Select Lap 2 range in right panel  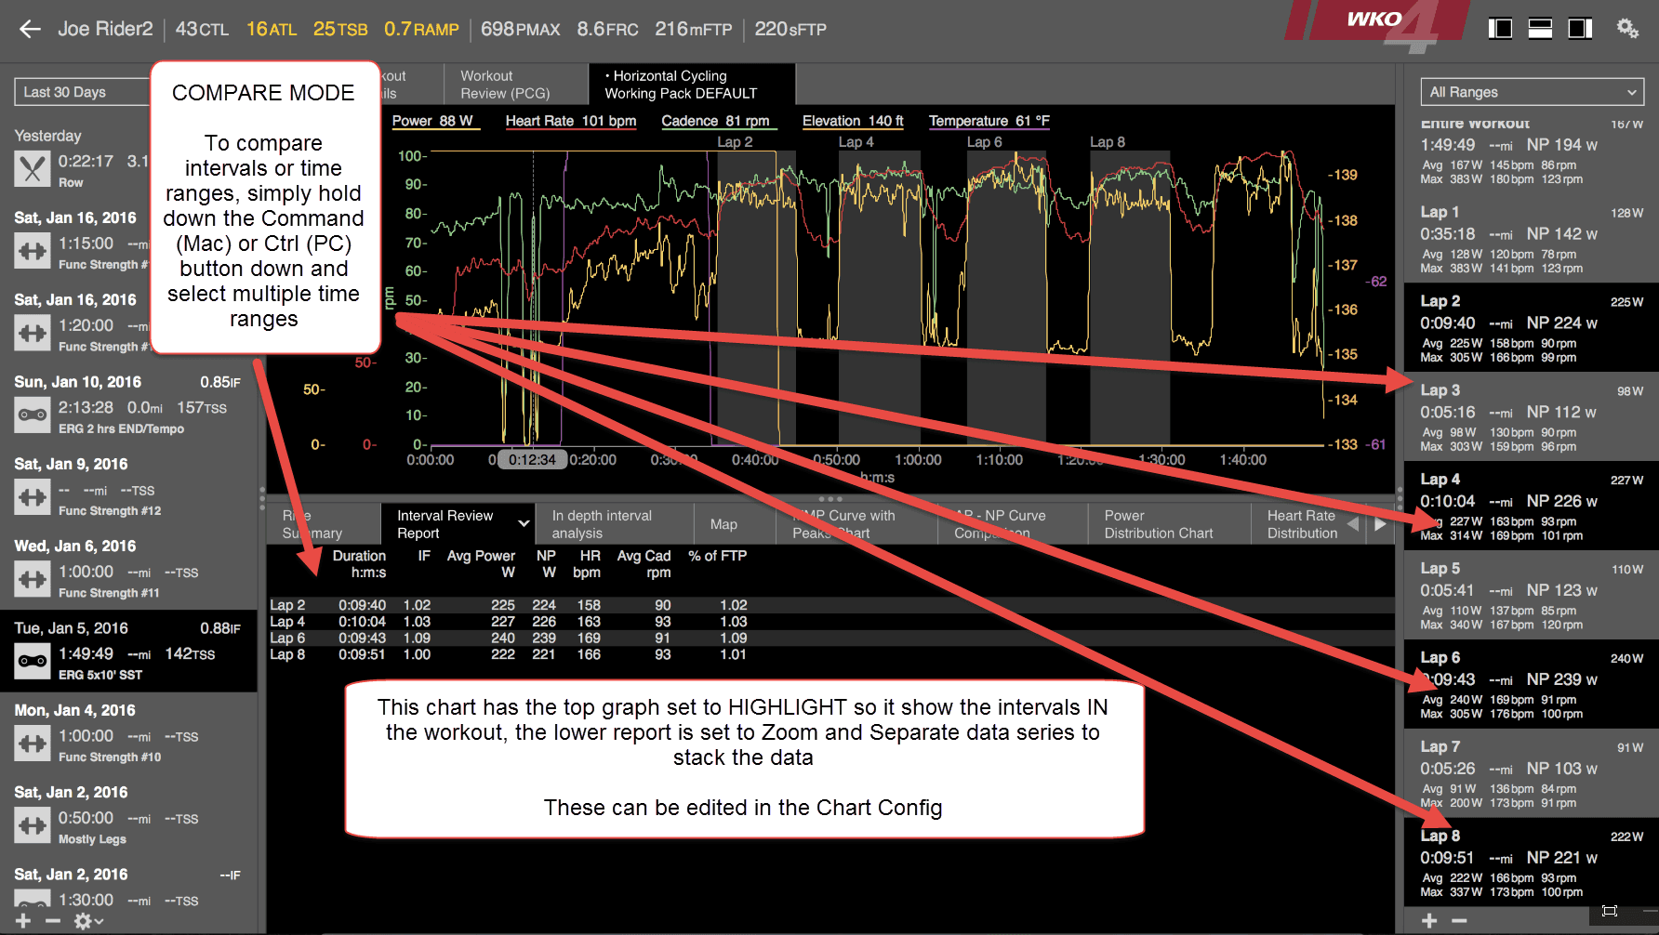tap(1531, 328)
